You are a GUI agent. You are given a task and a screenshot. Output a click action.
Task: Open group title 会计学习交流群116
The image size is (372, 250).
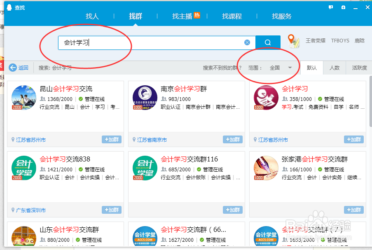pos(189,159)
